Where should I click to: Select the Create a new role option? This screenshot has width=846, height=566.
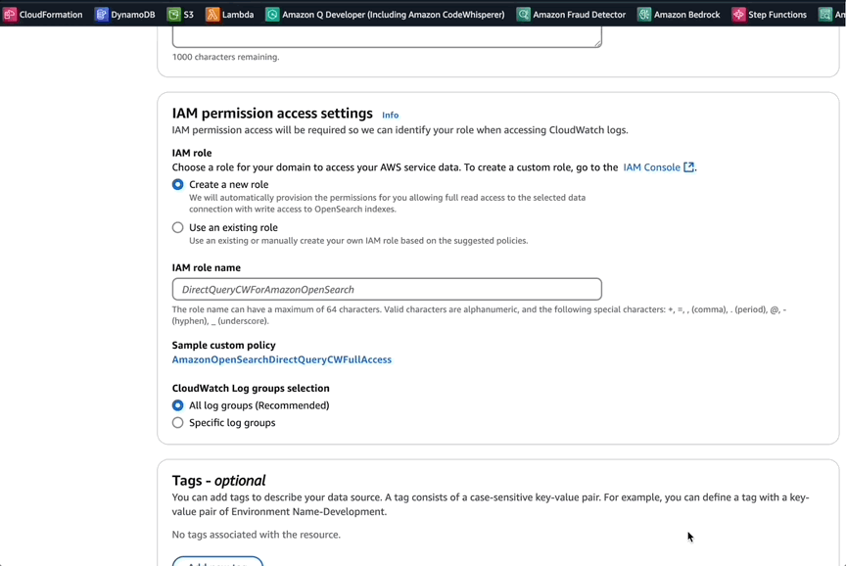point(177,184)
